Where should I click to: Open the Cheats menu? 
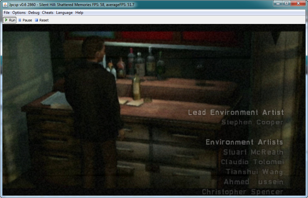click(48, 13)
